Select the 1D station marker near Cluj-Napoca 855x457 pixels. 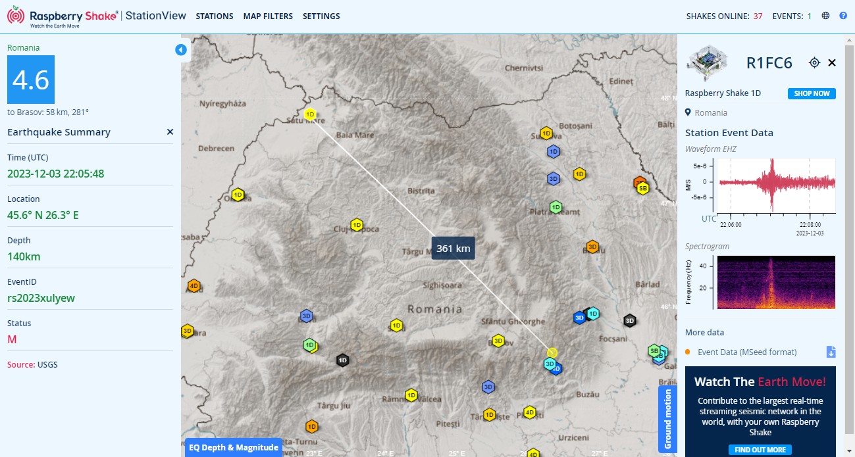357,225
